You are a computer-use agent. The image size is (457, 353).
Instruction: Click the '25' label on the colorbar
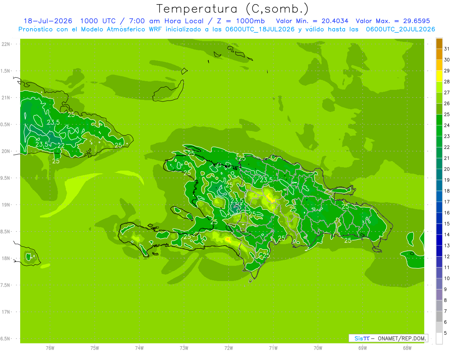pos(447,114)
